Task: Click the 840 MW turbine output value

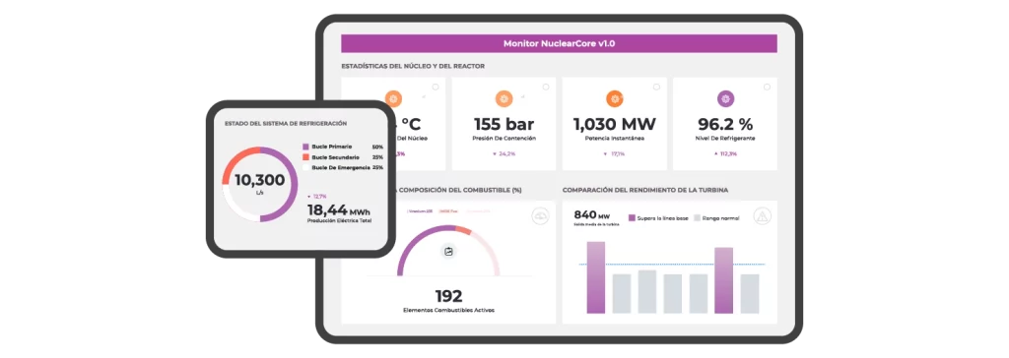Action: tap(591, 214)
